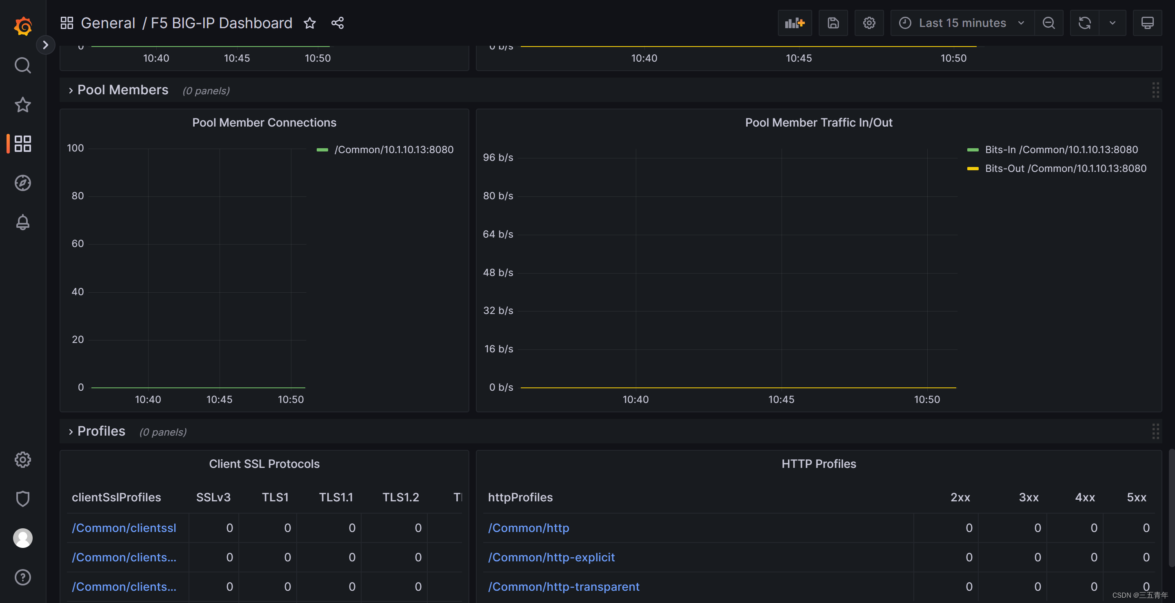Open dashboard settings gear icon

tap(868, 23)
